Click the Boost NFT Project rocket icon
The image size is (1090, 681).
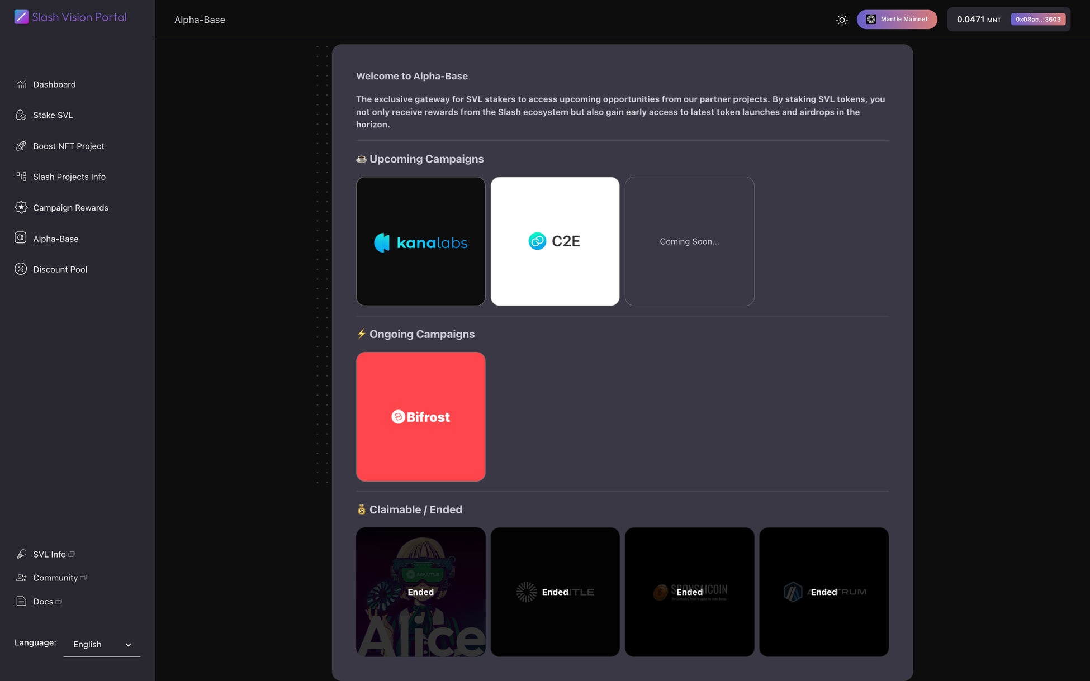coord(21,146)
